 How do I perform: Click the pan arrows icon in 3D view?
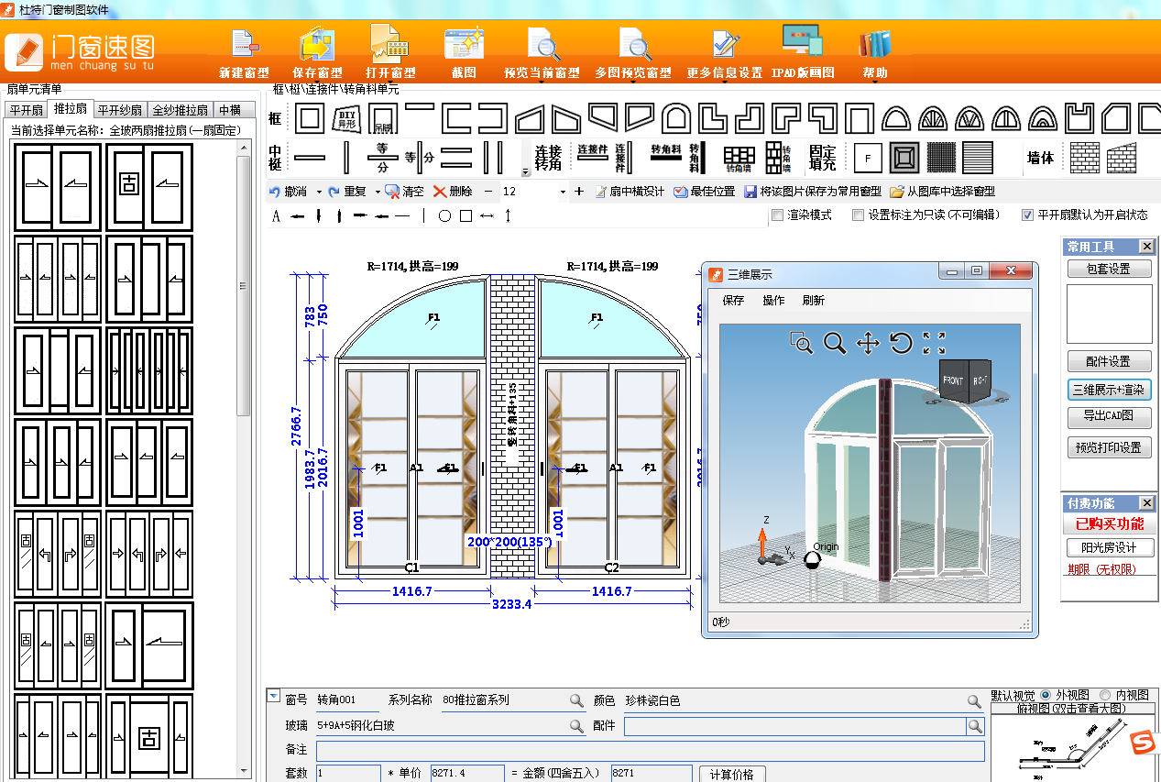[x=867, y=343]
